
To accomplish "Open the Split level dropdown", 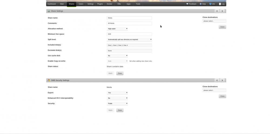I will pyautogui.click(x=129, y=40).
